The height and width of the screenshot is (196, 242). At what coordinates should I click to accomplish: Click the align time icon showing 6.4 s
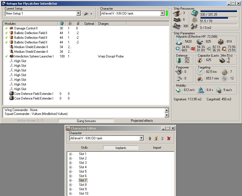pyautogui.click(x=201, y=90)
